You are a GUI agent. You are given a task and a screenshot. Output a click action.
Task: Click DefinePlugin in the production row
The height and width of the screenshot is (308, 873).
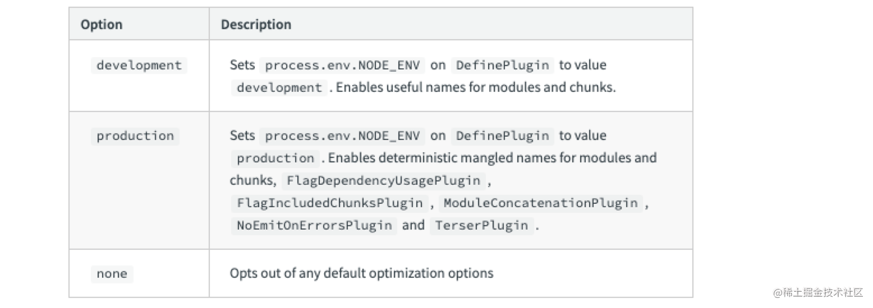click(x=502, y=136)
